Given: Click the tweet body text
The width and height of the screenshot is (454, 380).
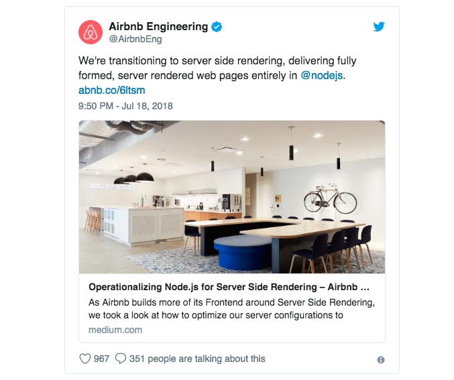Looking at the screenshot, I should click(217, 68).
